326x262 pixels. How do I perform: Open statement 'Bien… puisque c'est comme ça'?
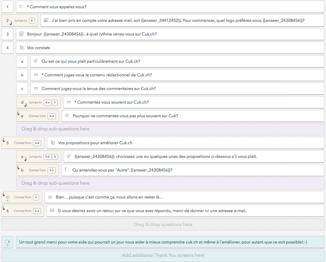[x=184, y=197]
